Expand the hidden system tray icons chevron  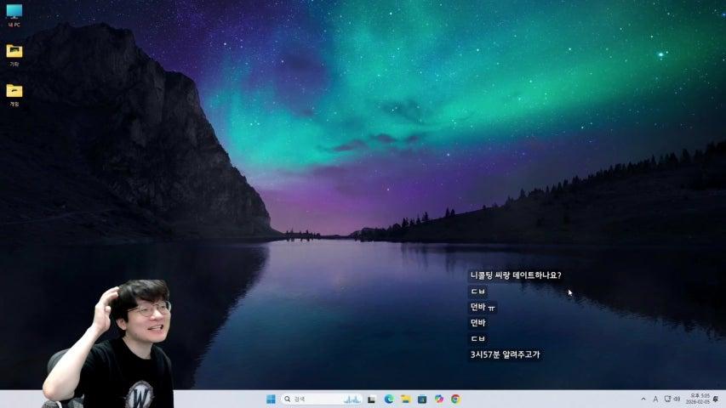coord(643,399)
